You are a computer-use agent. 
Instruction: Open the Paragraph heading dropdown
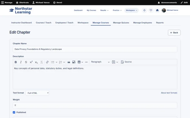point(100,62)
